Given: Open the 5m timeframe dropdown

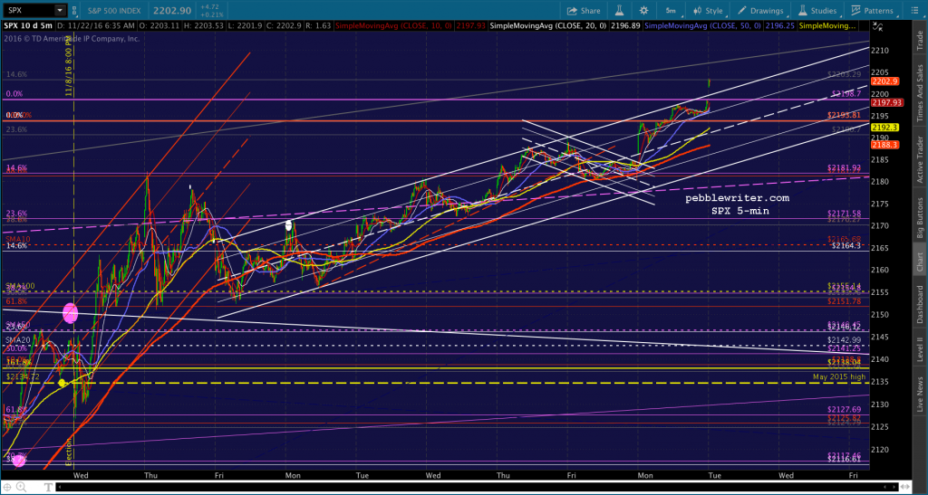Looking at the screenshot, I should 673,11.
